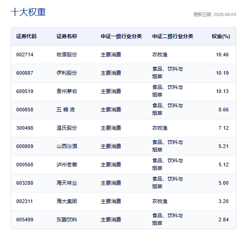The height and width of the screenshot is (231, 244).
Task: Click the 十大权重 heading
Action: pos(28,12)
